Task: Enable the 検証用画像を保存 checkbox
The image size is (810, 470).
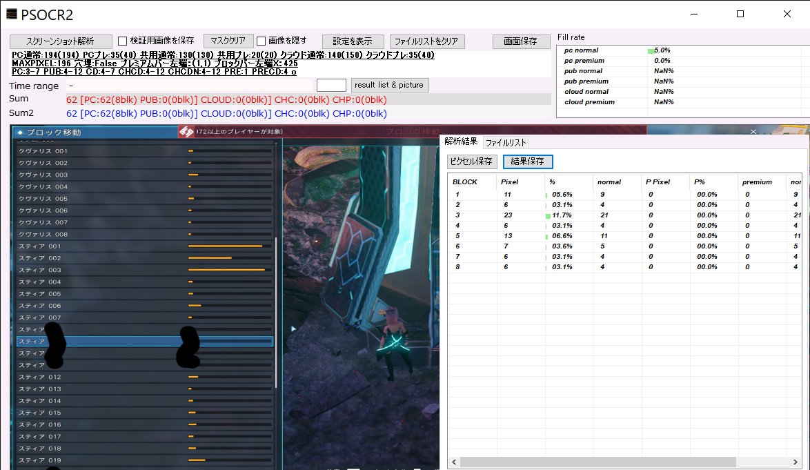Action: click(x=122, y=41)
